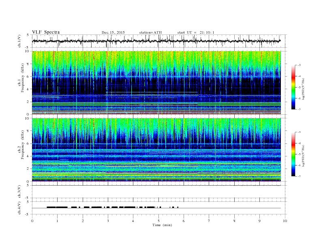Click the 'Dec. 15, 2015' date text

(113, 32)
